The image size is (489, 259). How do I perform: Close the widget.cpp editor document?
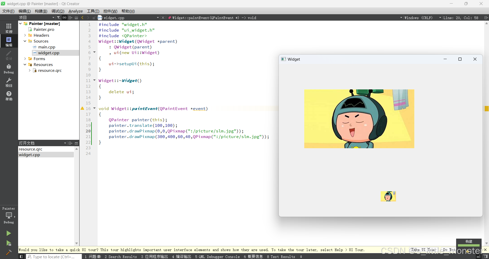pyautogui.click(x=163, y=18)
